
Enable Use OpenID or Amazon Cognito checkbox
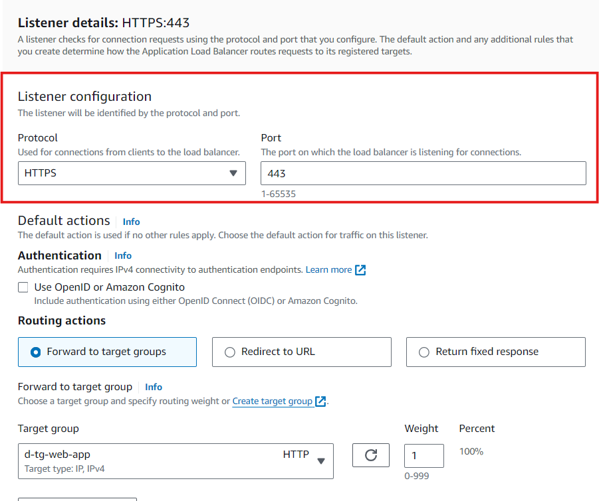coord(23,287)
